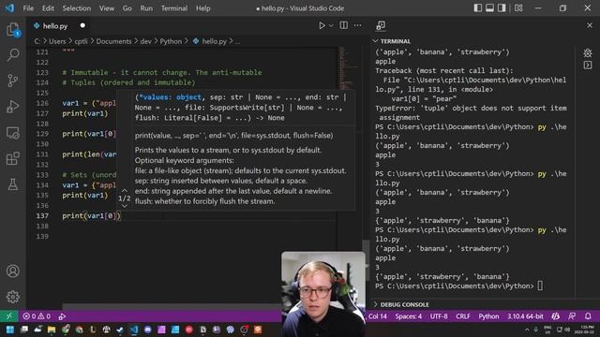
Task: Open the Source Control view
Action: pos(13,81)
